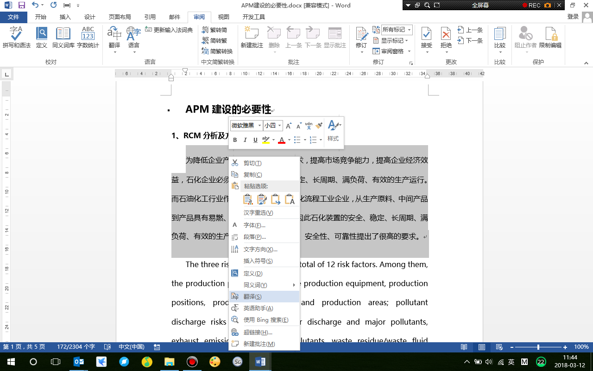Select Copy (复制) in context menu
593x371 pixels.
pyautogui.click(x=265, y=174)
